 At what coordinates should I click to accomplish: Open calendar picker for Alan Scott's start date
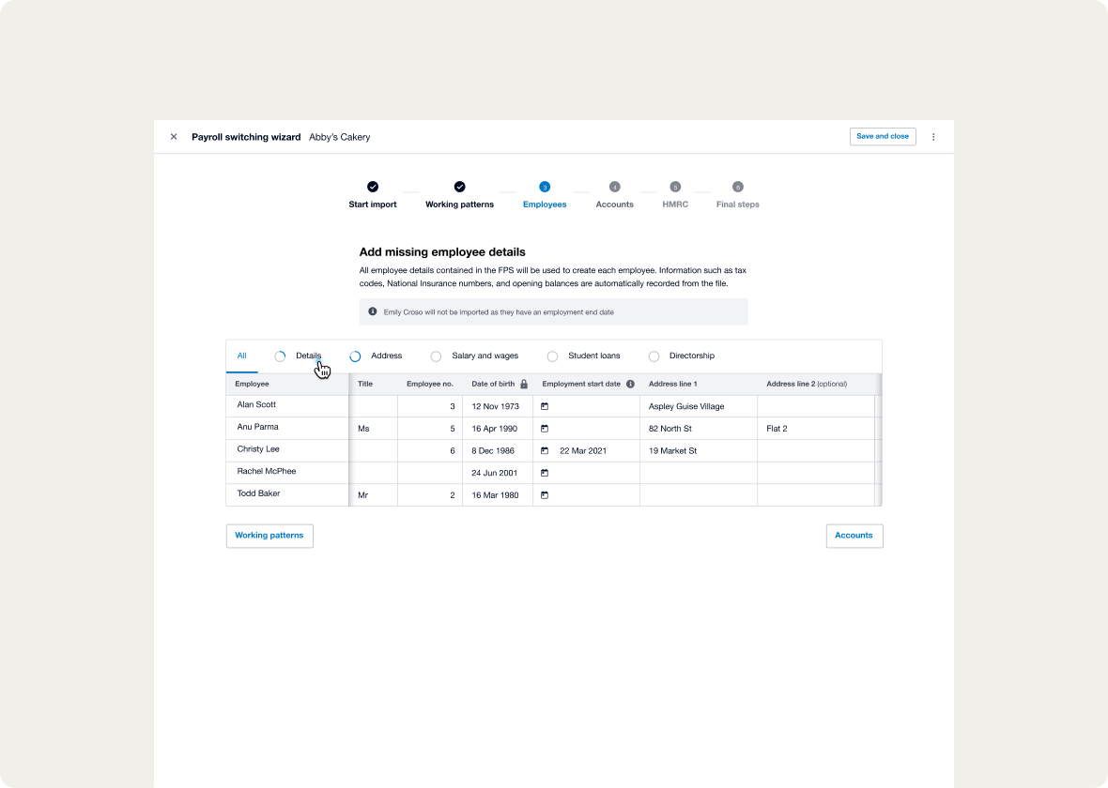(545, 406)
